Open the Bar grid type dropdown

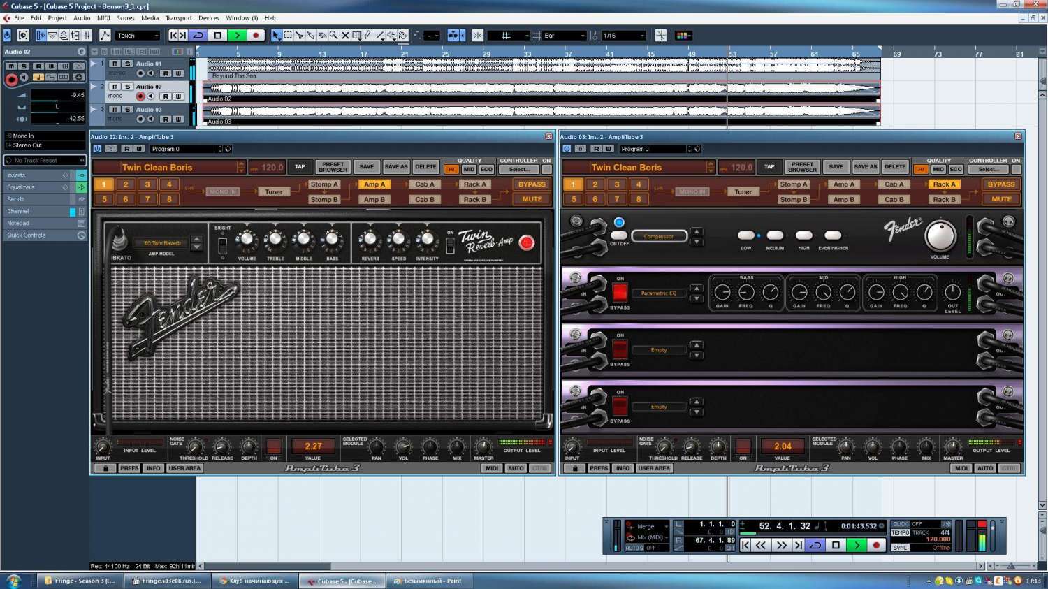pyautogui.click(x=565, y=36)
